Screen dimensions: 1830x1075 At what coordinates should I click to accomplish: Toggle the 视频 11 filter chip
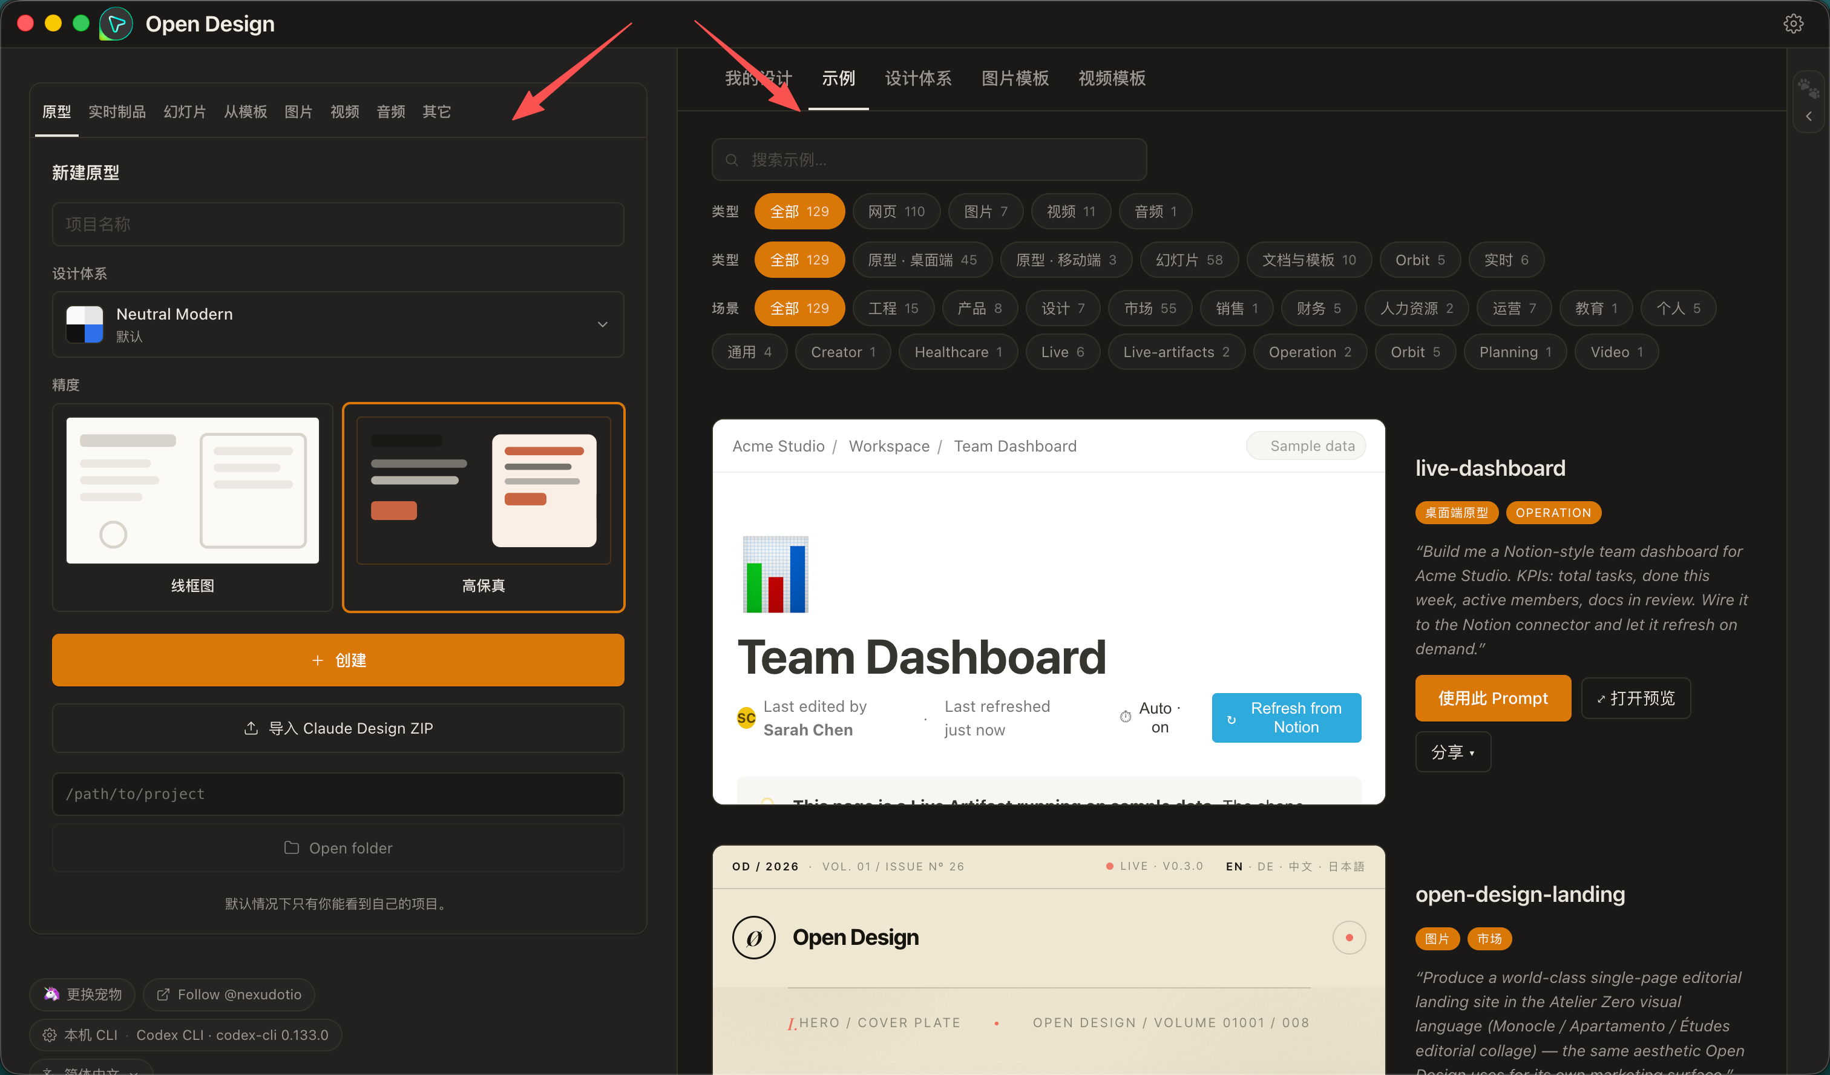click(x=1071, y=211)
